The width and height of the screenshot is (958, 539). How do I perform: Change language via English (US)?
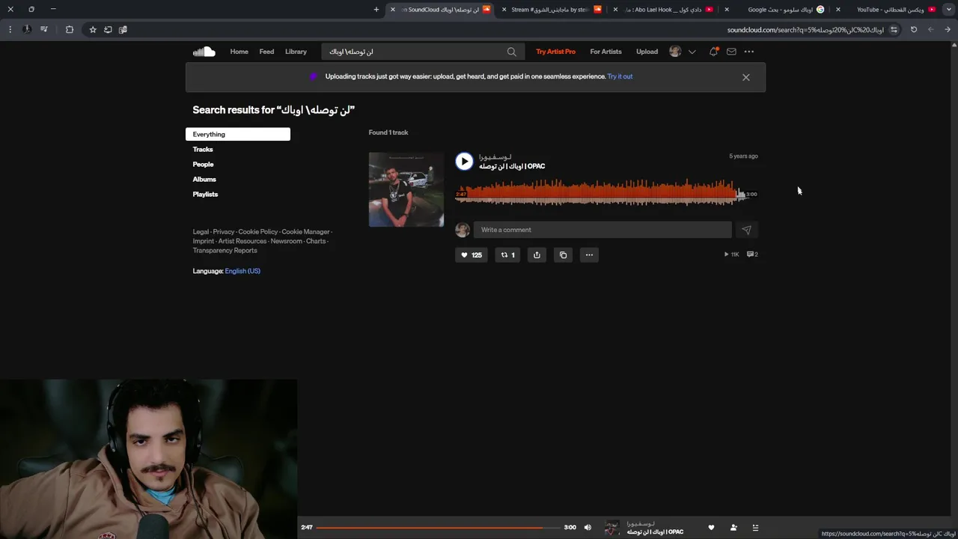242,271
